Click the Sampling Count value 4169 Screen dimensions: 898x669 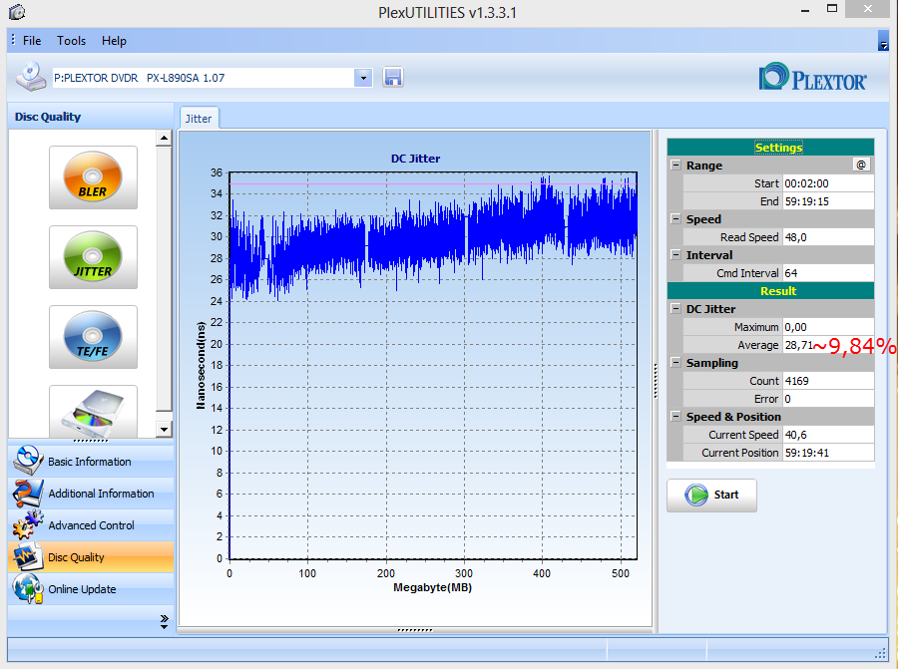pos(828,381)
